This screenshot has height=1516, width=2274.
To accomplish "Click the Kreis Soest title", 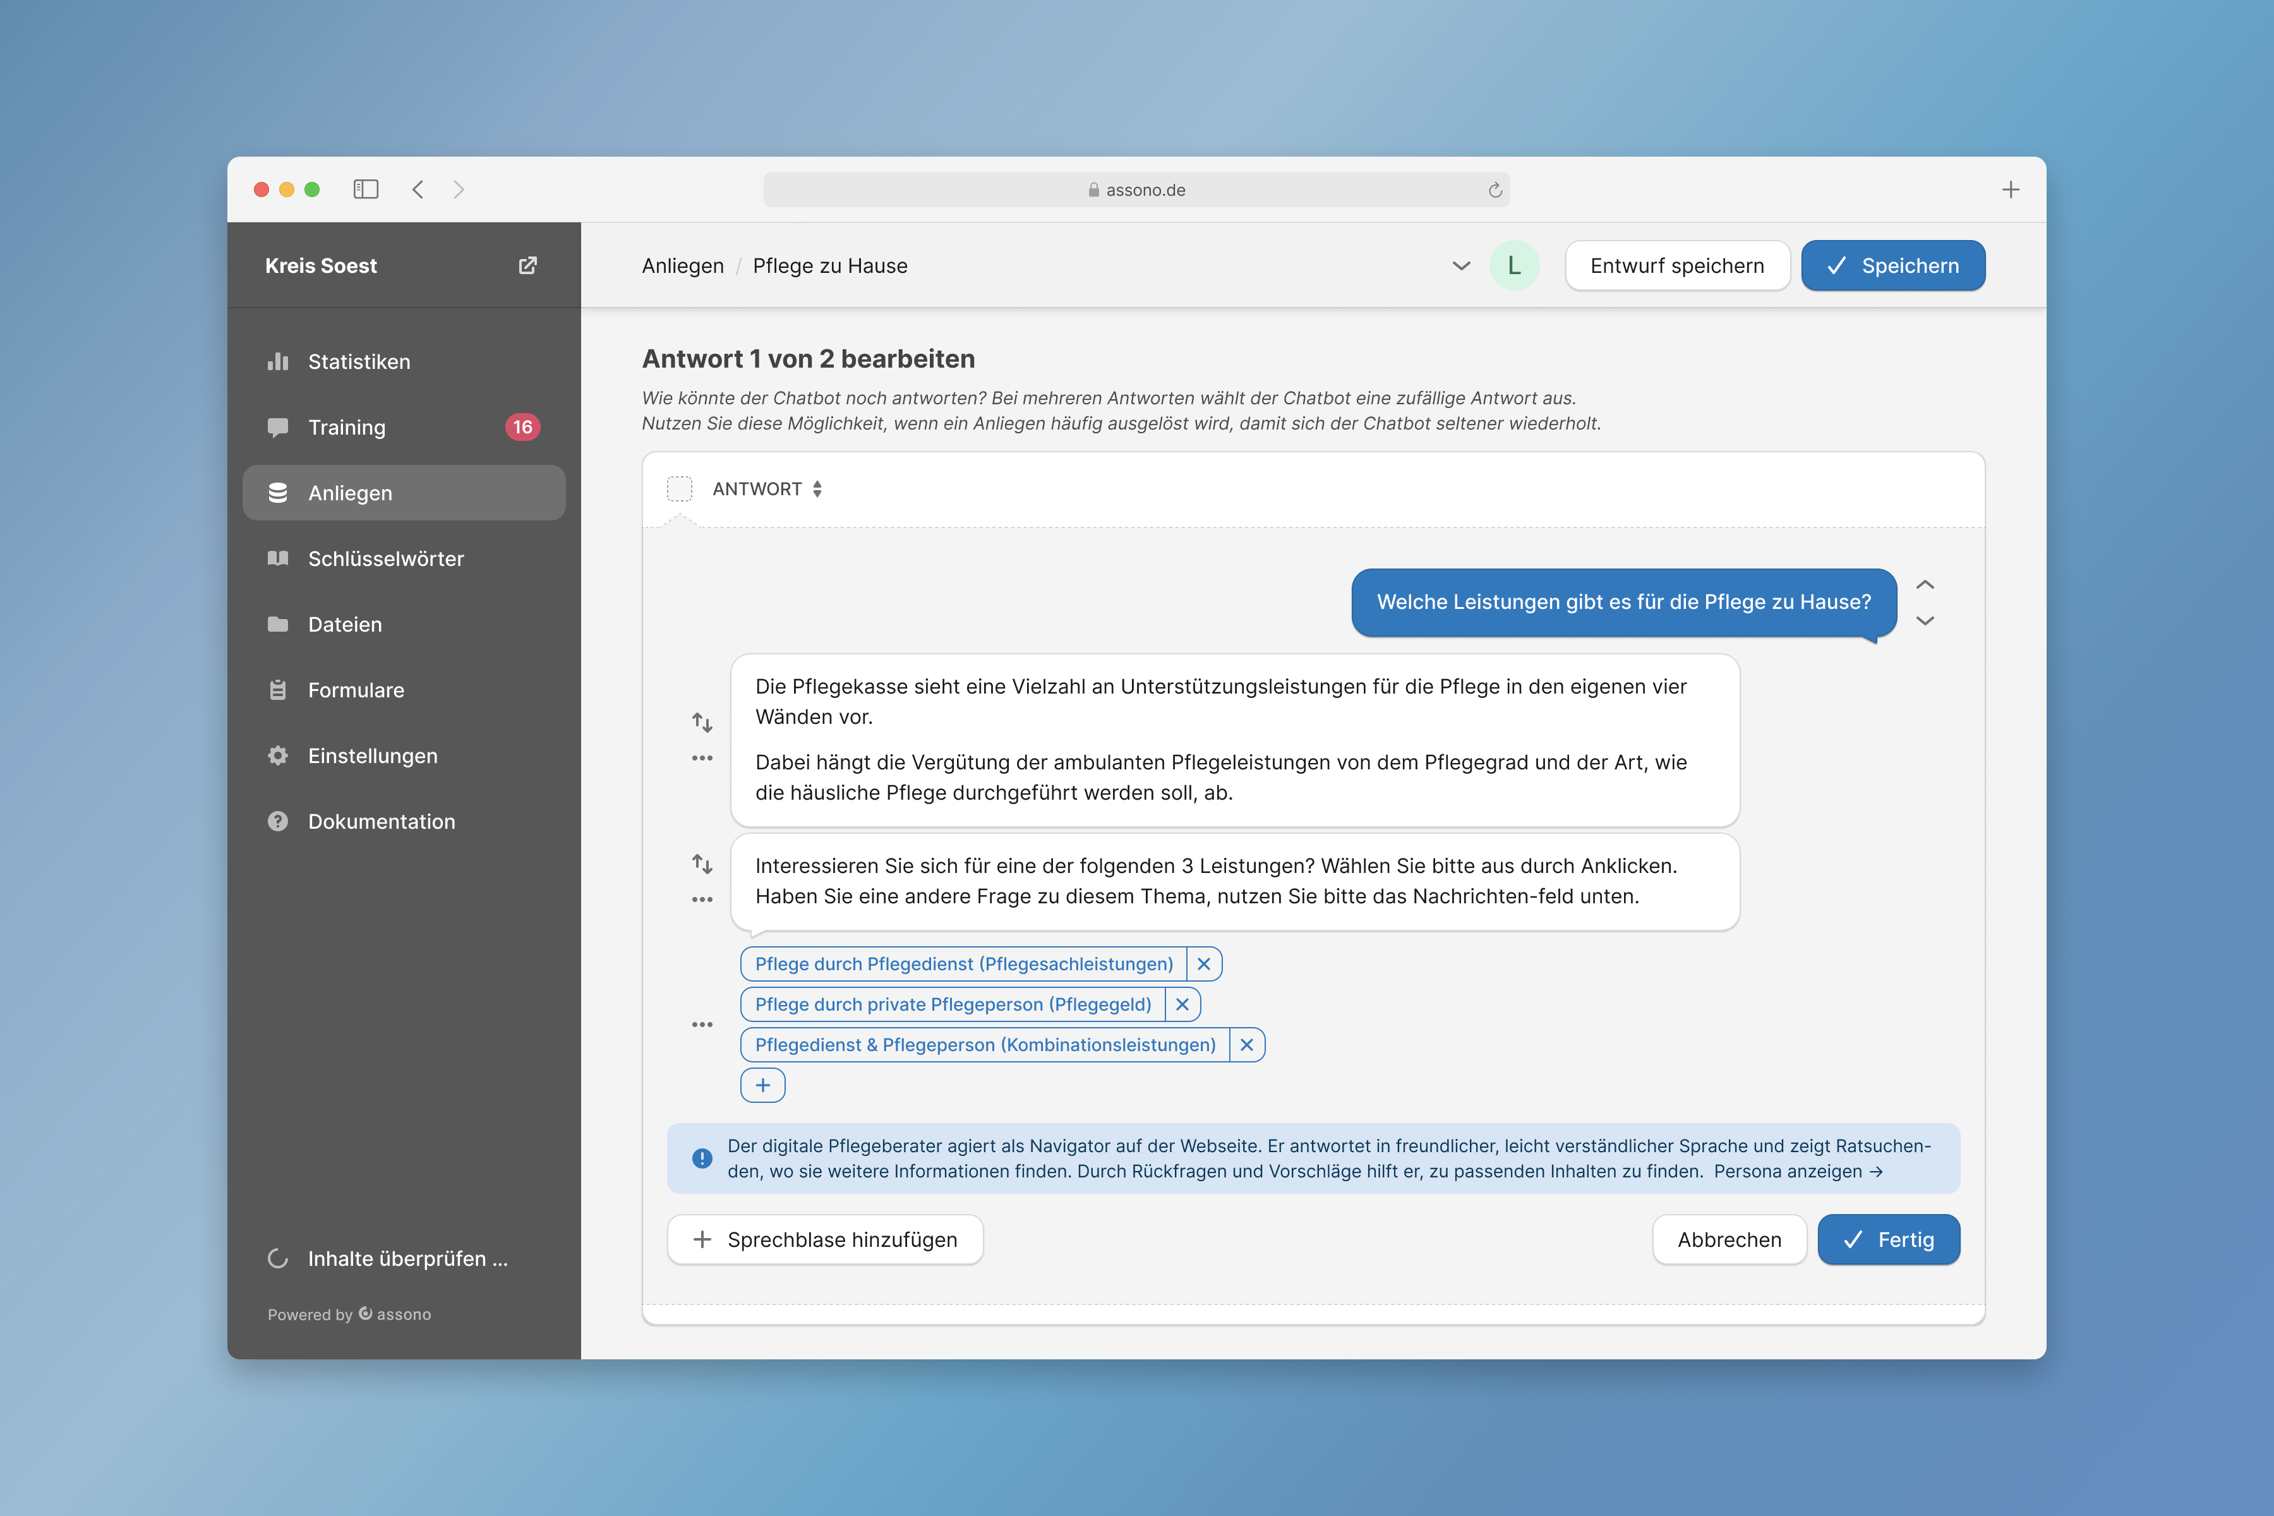I will pyautogui.click(x=321, y=266).
